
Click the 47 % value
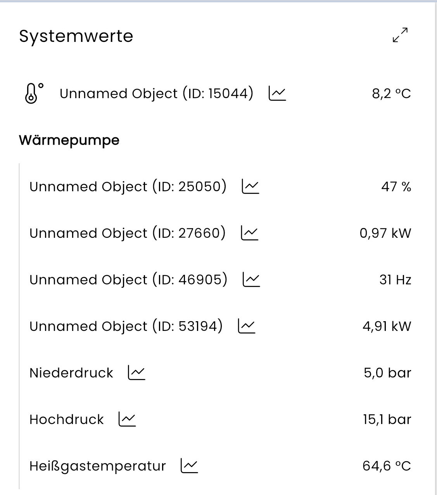click(x=396, y=187)
